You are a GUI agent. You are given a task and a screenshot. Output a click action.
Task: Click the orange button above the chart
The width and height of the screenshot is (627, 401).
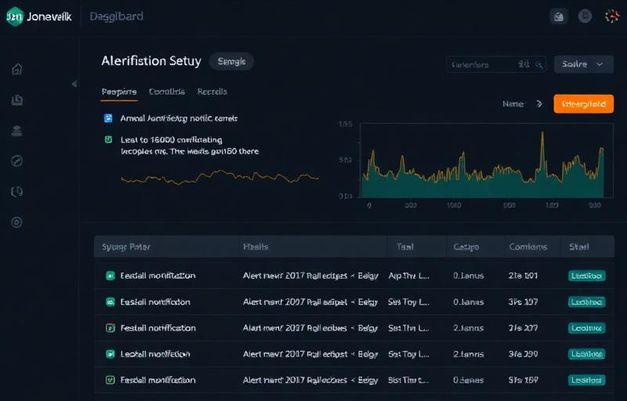pyautogui.click(x=583, y=103)
